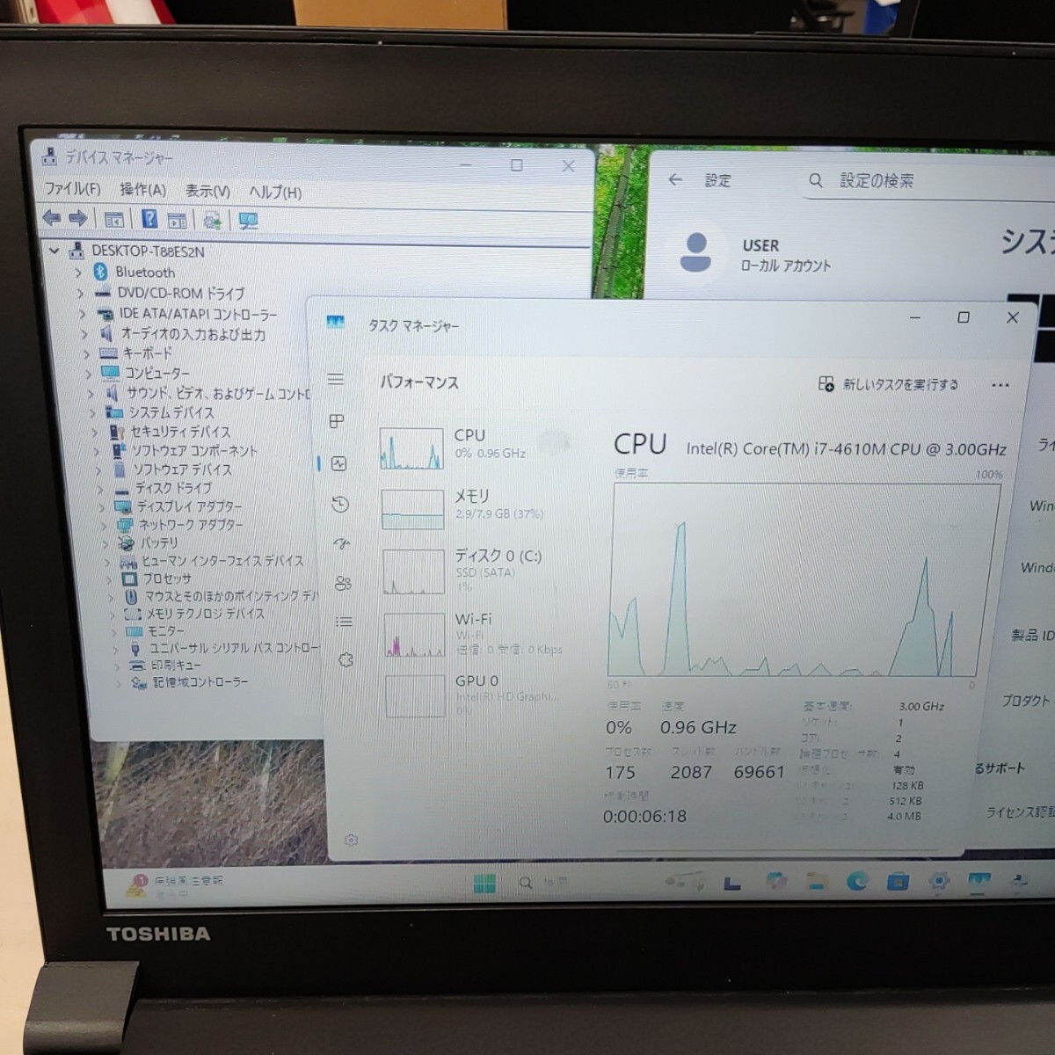
Task: Expand the プロセッサ node
Action: pos(109,579)
